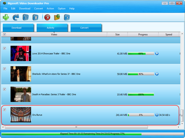The height and width of the screenshot is (138, 185).
Task: Click the overall progress bar at bottom
Action: (92, 134)
